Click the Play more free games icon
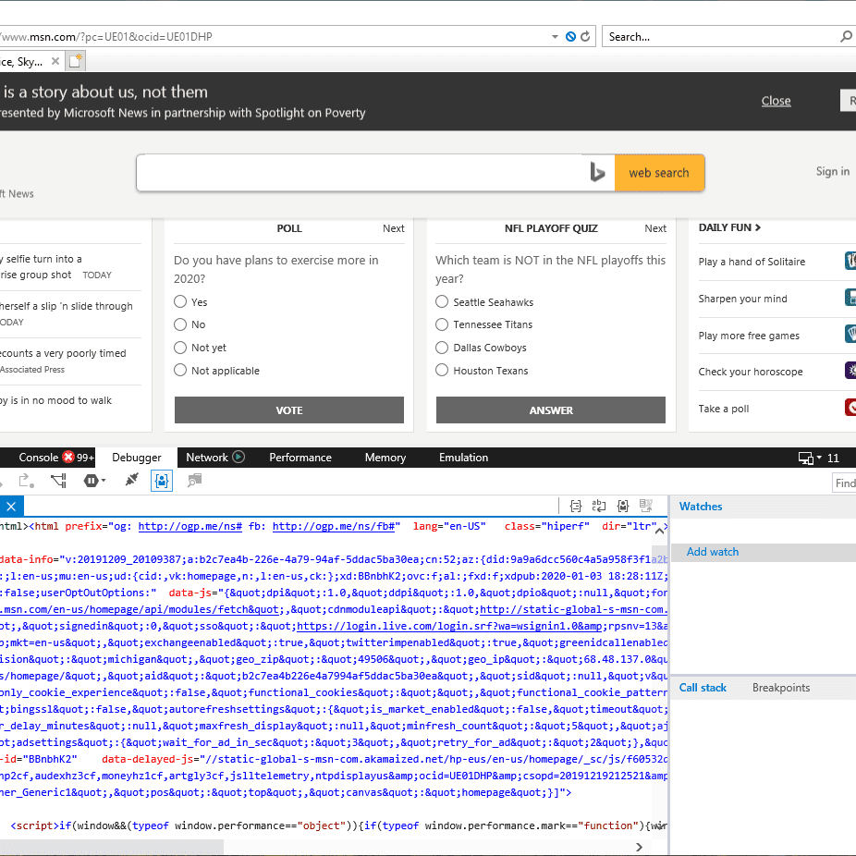Image resolution: width=856 pixels, height=856 pixels. 850,334
